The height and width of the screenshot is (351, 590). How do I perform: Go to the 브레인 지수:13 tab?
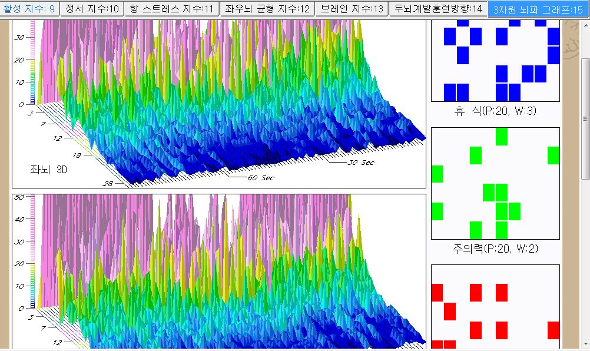point(352,9)
